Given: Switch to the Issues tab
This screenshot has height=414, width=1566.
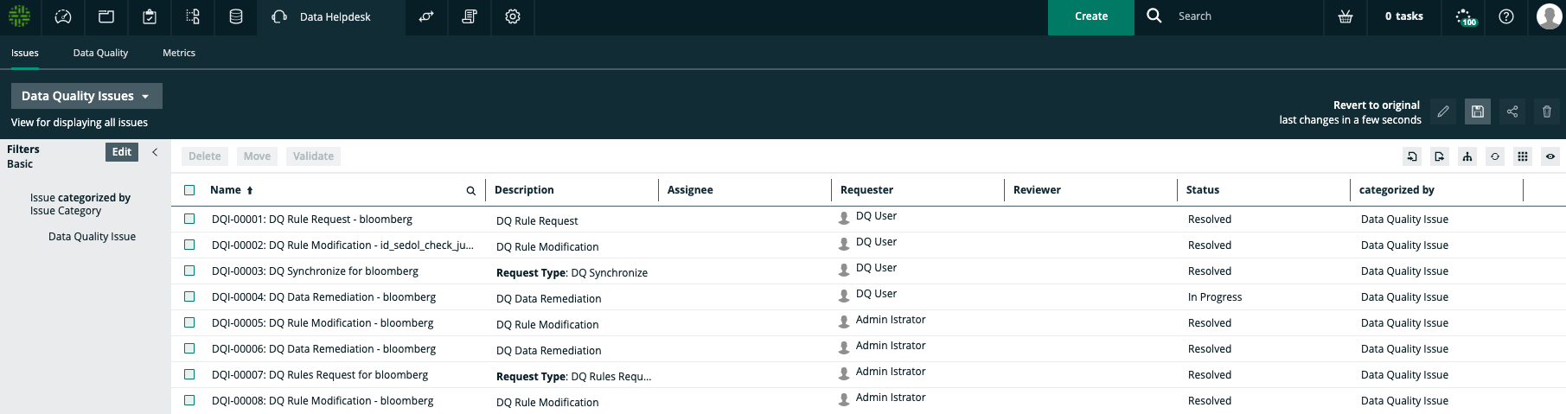Looking at the screenshot, I should click(x=25, y=53).
